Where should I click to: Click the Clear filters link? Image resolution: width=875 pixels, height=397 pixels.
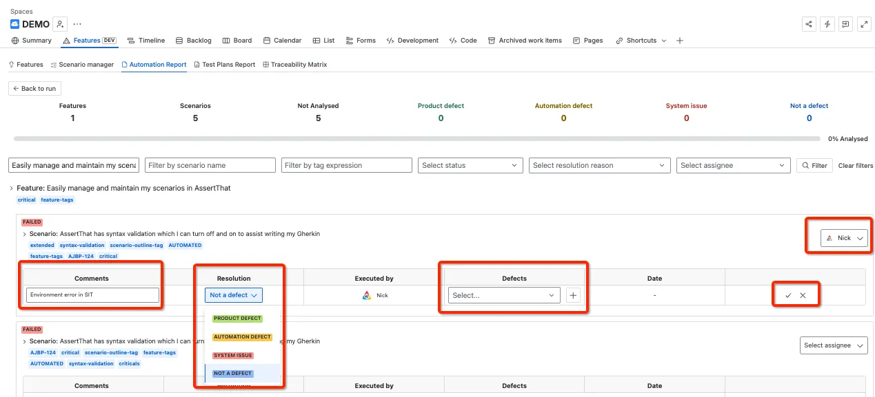coord(856,166)
